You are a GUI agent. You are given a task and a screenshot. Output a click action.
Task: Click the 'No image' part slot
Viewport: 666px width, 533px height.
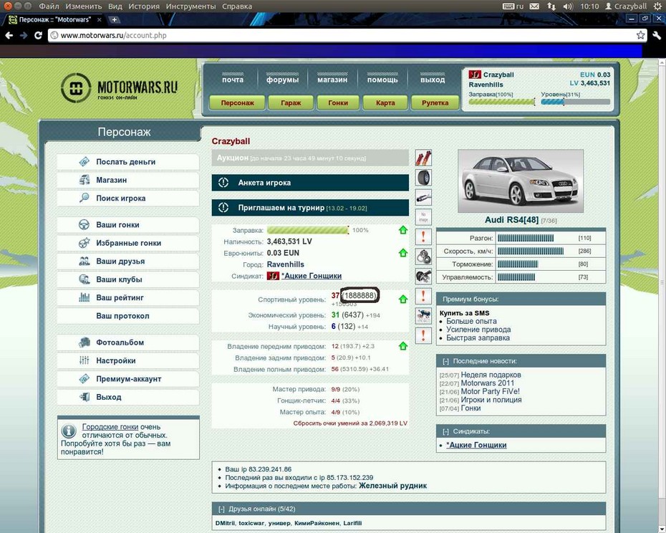coord(423,217)
